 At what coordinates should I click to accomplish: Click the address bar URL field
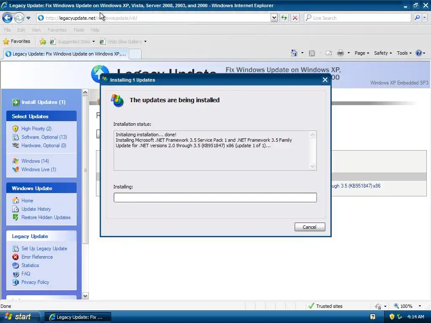[154, 18]
